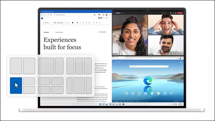The image size is (215, 121).
Task: Click the bulleted list icon
Action: tap(94, 23)
